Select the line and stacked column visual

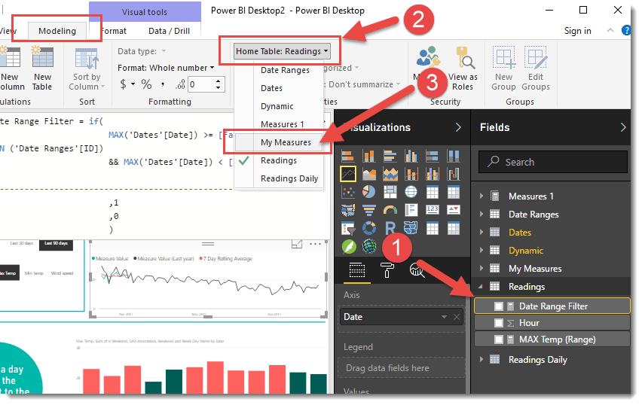pyautogui.click(x=411, y=174)
